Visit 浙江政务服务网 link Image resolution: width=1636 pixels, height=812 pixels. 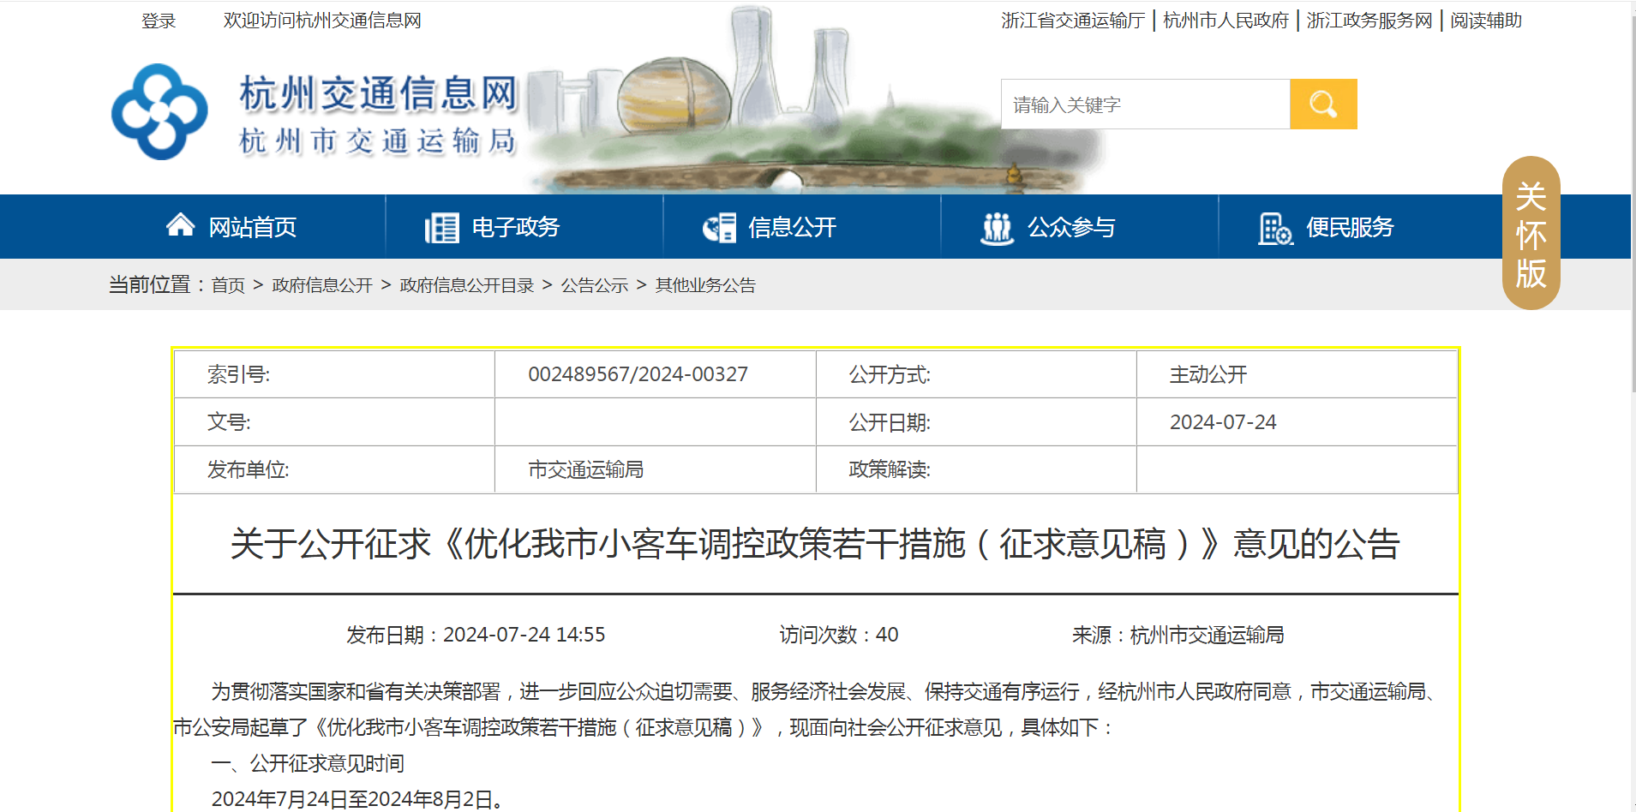point(1369,21)
